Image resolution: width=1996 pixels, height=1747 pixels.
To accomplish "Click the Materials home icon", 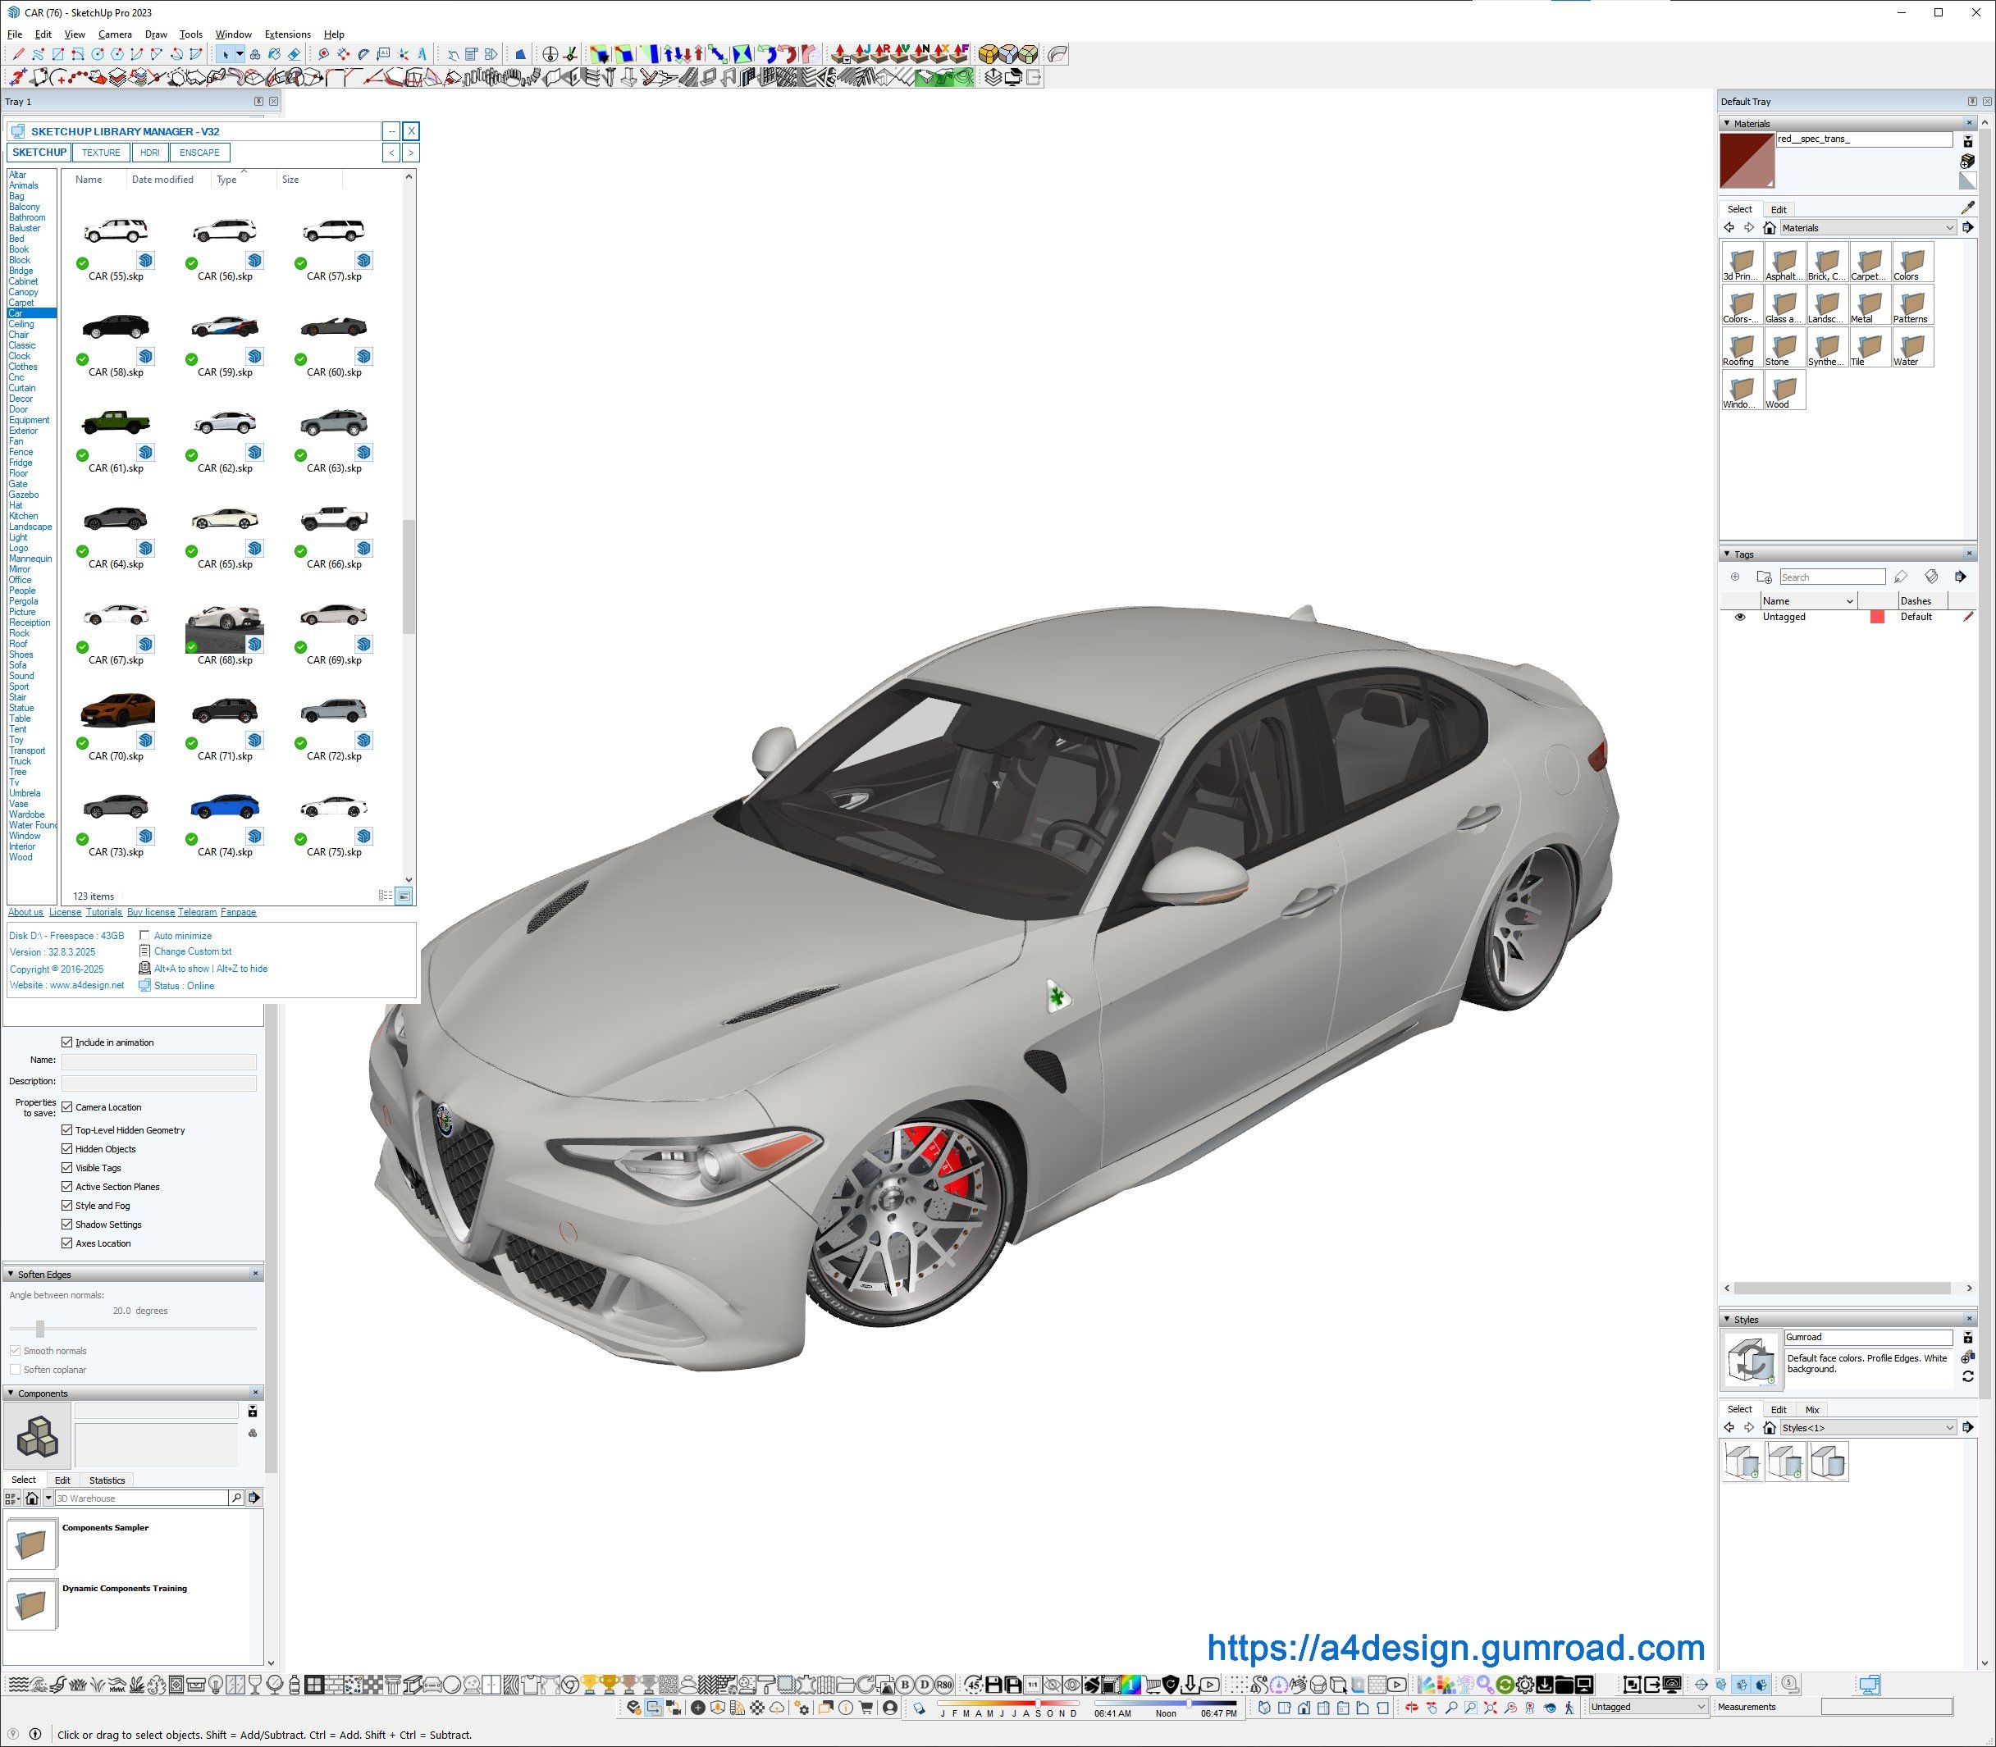I will (x=1769, y=228).
